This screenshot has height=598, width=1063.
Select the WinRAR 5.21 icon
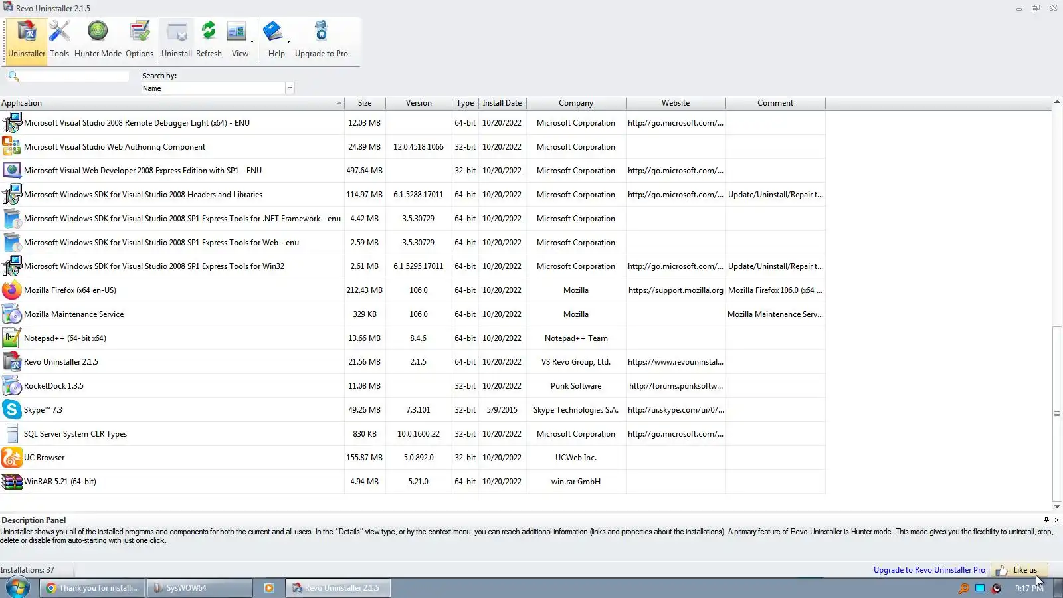click(12, 482)
